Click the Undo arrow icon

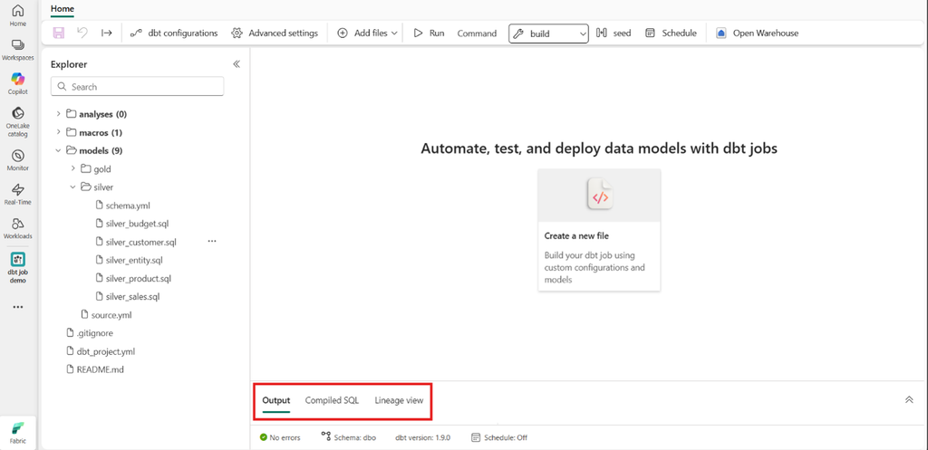tap(82, 34)
